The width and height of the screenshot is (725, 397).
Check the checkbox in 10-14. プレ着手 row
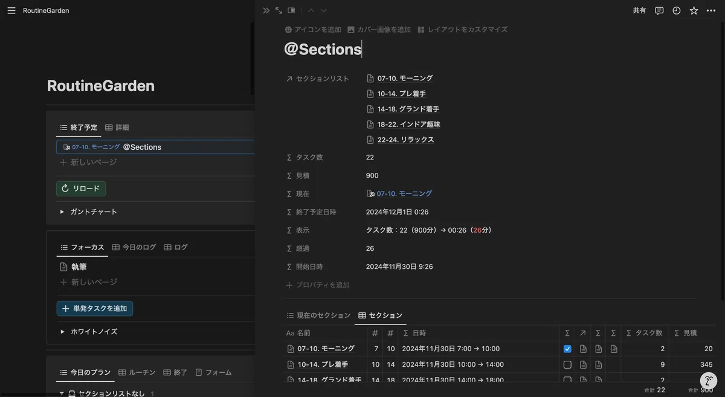click(567, 365)
